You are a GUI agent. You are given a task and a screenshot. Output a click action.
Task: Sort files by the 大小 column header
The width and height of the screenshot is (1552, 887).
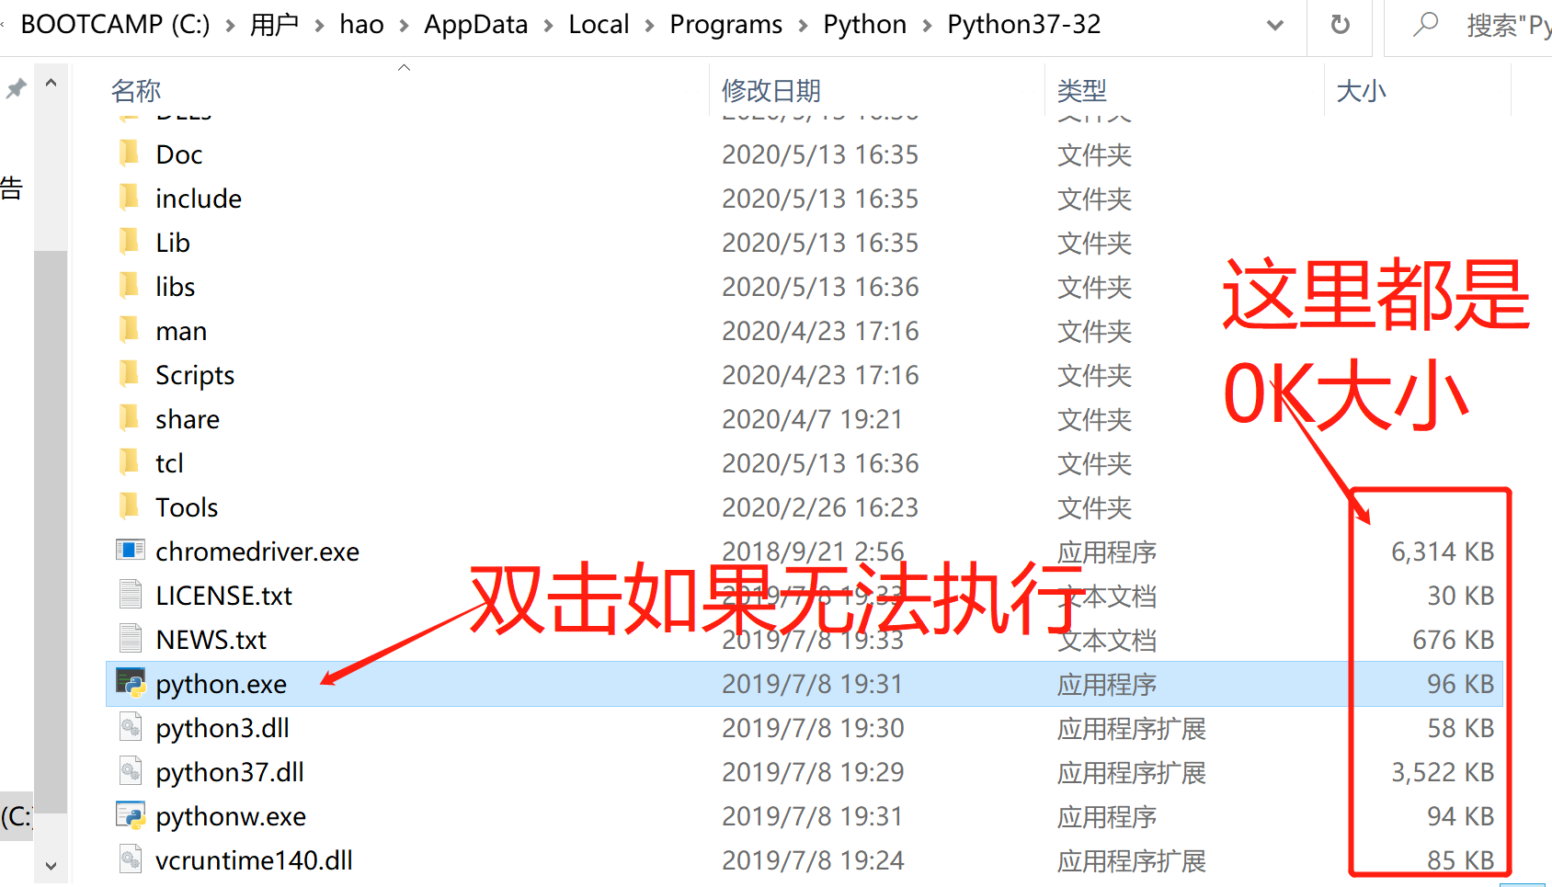coord(1361,89)
